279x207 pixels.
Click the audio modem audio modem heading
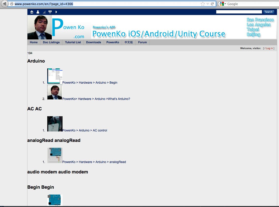58,172
